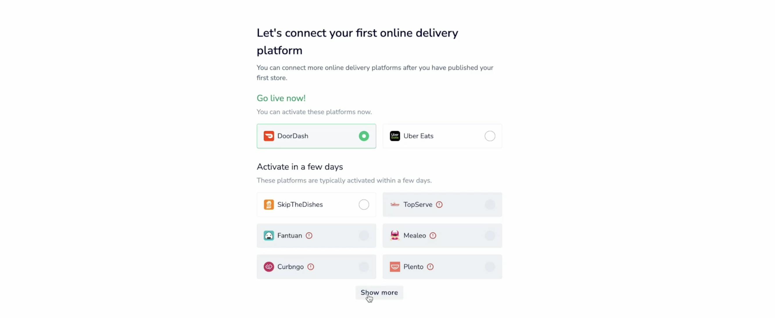Click the highlighted DoorDash platform card
This screenshot has height=318, width=775.
coord(316,136)
